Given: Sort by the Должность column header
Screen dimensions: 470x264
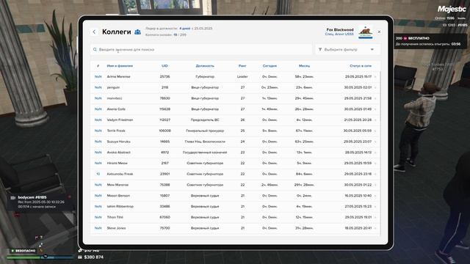Looking at the screenshot, I should tap(205, 66).
